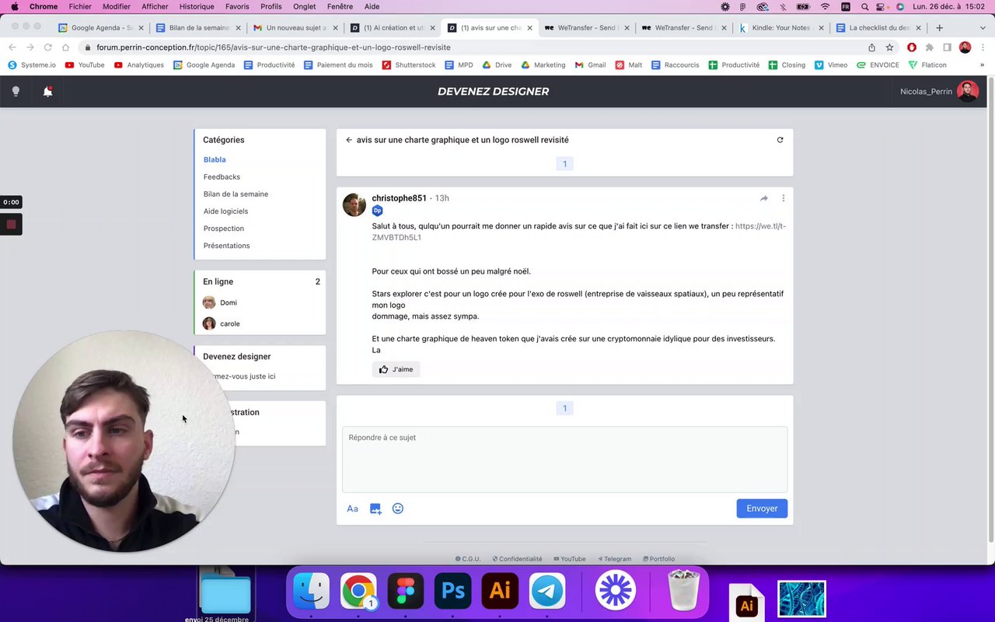
Task: Bookmark this page with the star icon
Action: point(889,47)
